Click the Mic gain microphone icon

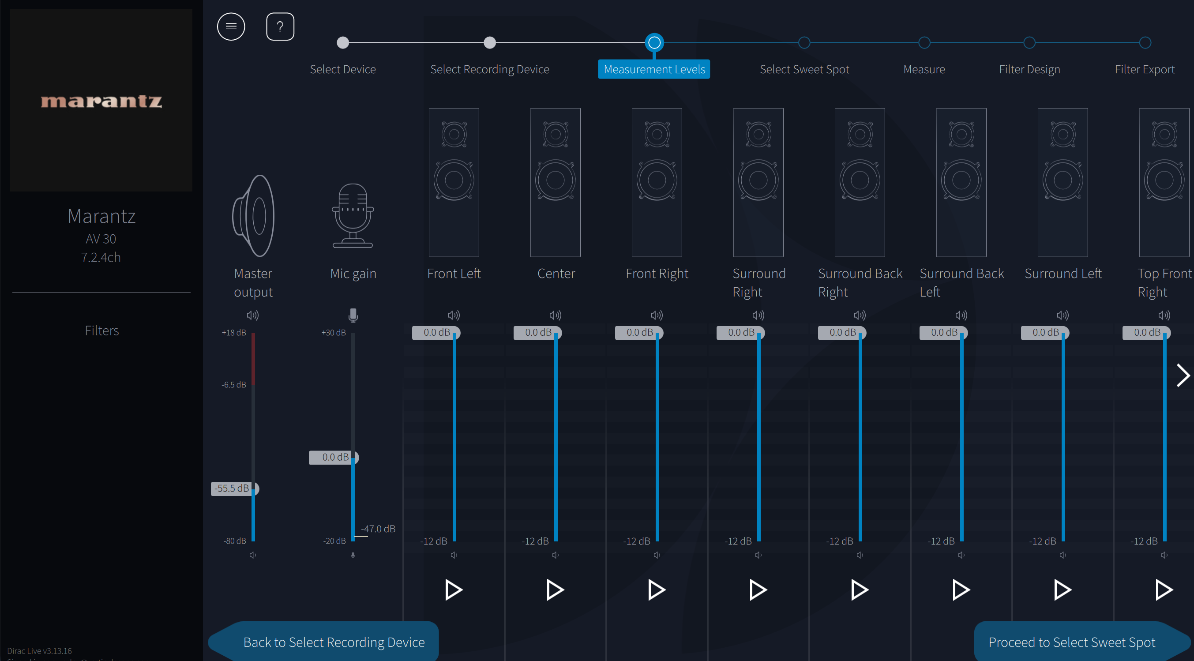pos(353,215)
